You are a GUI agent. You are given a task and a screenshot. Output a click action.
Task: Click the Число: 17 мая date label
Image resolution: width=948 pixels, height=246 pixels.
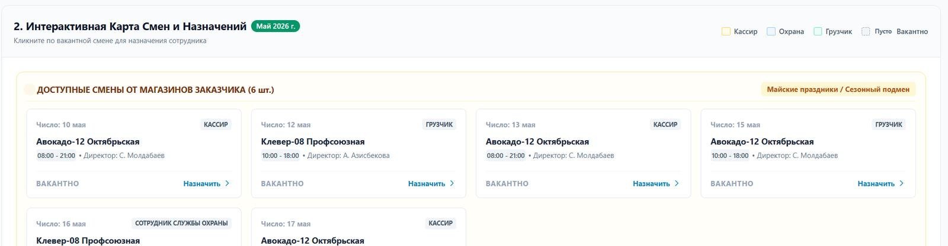286,224
